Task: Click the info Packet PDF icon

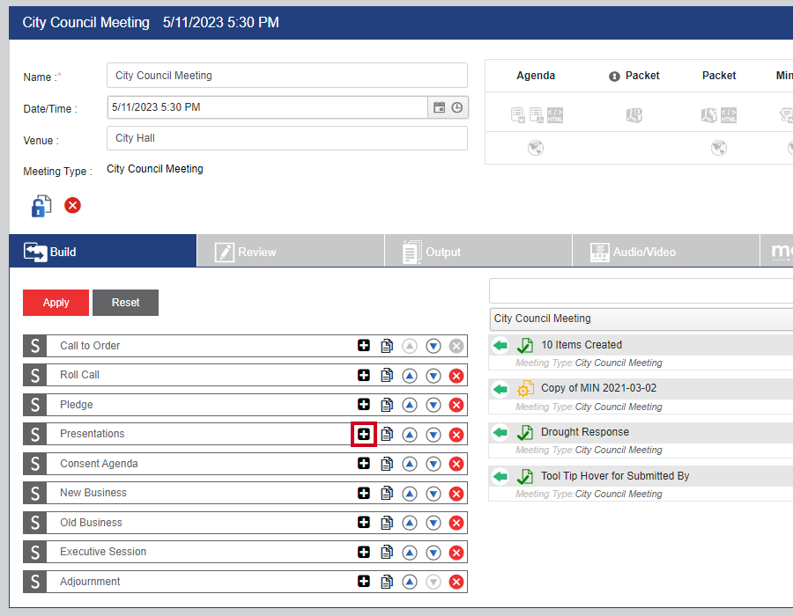Action: tap(634, 115)
